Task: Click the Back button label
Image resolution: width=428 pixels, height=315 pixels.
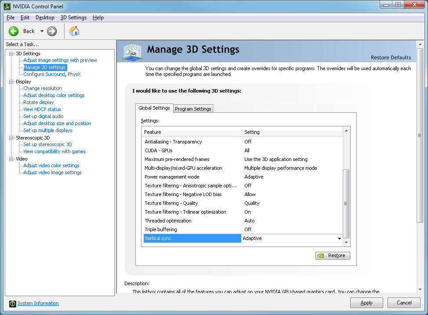Action: tap(29, 31)
